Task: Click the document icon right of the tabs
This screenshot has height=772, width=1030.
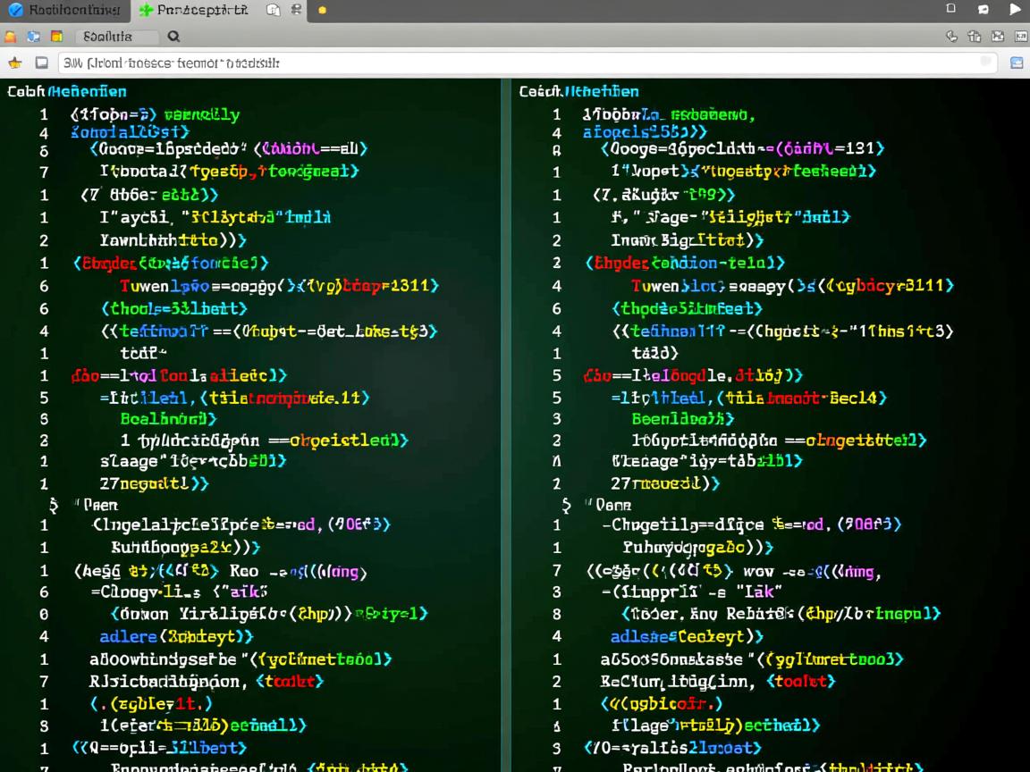Action: tap(274, 11)
